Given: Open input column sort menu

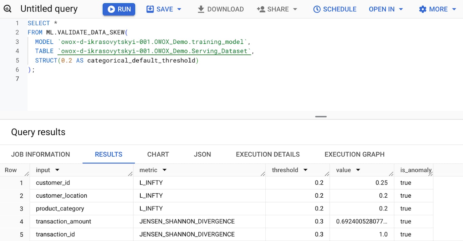Looking at the screenshot, I should click(x=57, y=170).
